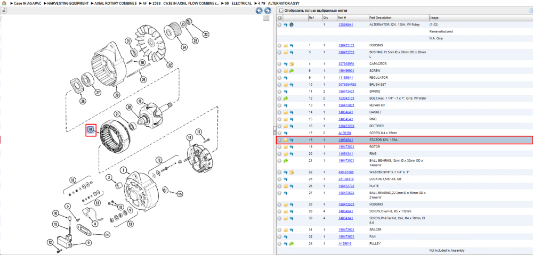Screen dimensions: 533x255
Task: Select 'STATOR,12V, 135A' description text
Action: tap(383, 140)
